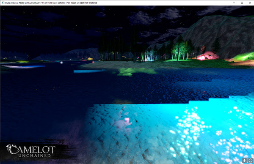Maximize the game build window
The width and height of the screenshot is (254, 164).
tap(242, 3)
